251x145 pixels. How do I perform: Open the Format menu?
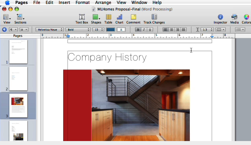pyautogui.click(x=82, y=2)
